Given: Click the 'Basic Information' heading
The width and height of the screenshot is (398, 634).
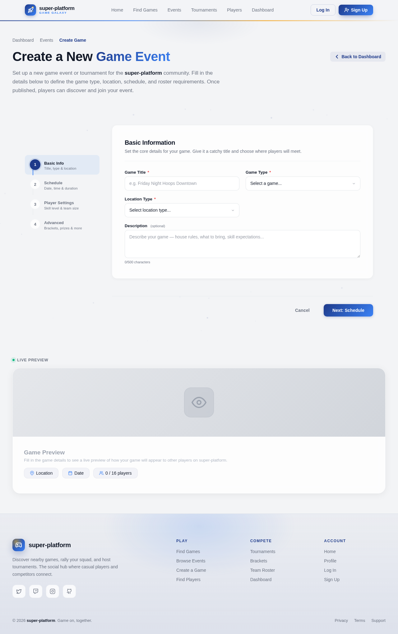Looking at the screenshot, I should point(150,143).
